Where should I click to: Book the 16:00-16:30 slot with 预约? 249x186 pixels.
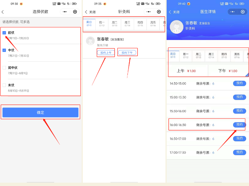coord(239,125)
